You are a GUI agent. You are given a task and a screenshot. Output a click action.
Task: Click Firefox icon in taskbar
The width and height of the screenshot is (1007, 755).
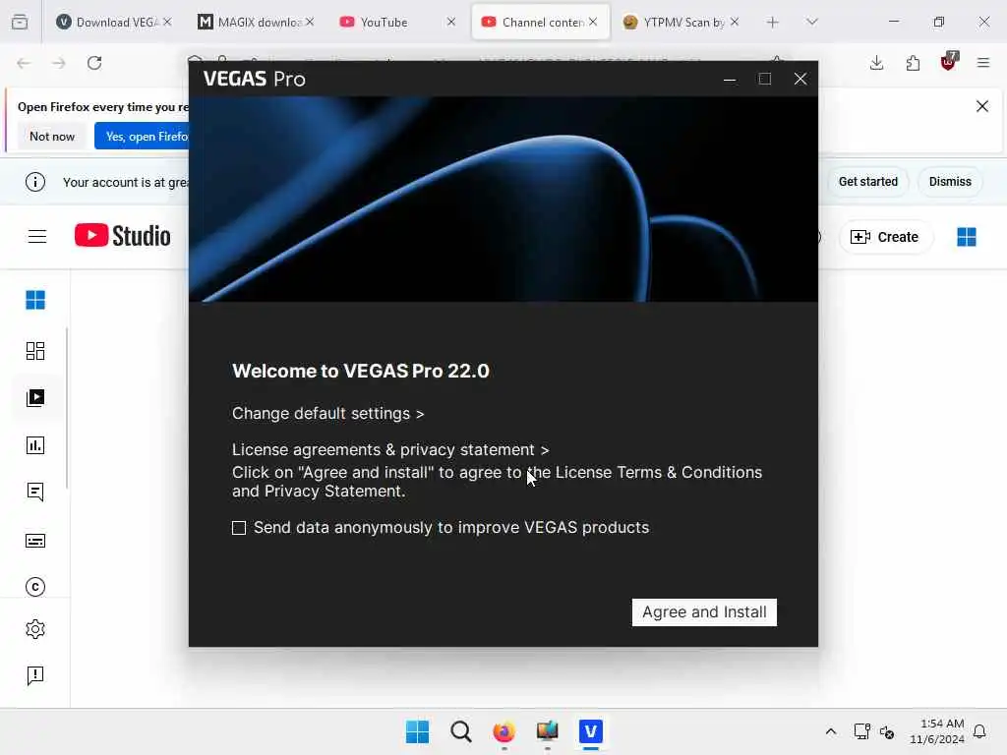click(x=504, y=731)
